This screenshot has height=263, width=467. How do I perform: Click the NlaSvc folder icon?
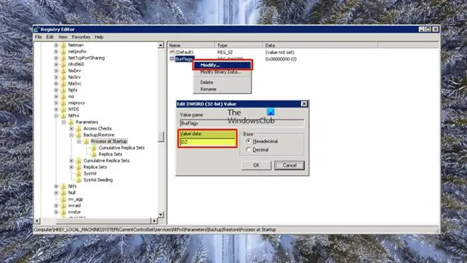pyautogui.click(x=63, y=83)
